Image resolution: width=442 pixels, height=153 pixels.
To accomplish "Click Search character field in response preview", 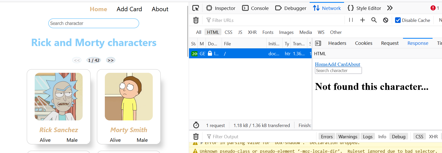I will (x=338, y=71).
